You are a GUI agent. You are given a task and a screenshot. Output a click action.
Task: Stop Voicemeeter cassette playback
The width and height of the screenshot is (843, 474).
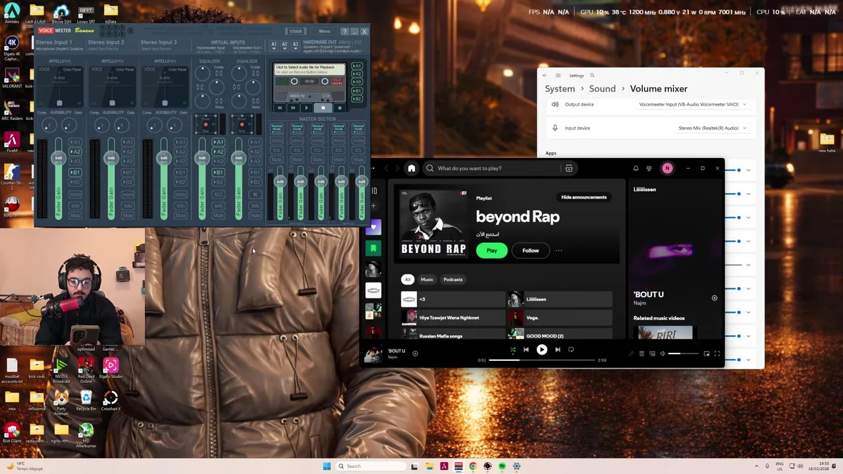[323, 108]
